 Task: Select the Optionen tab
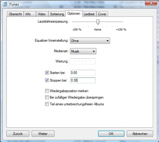(x=74, y=13)
